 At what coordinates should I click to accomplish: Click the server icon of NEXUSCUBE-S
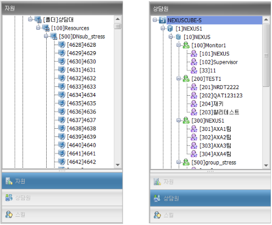[162, 20]
